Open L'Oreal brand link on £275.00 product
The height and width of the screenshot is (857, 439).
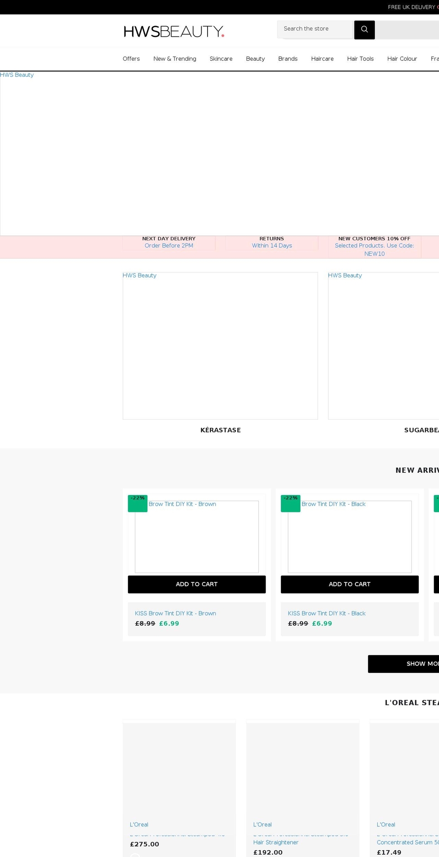tap(139, 825)
